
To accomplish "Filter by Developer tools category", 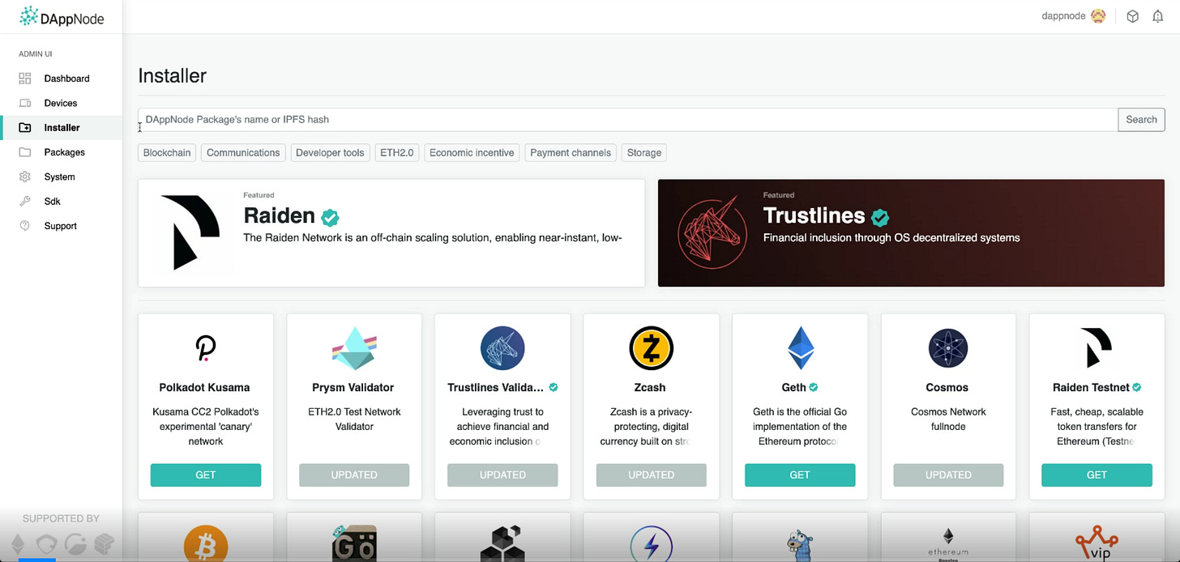I will pyautogui.click(x=330, y=152).
